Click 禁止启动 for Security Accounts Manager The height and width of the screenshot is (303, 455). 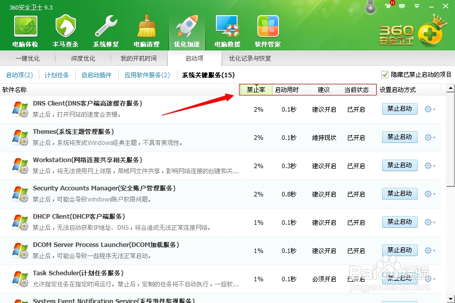point(399,193)
